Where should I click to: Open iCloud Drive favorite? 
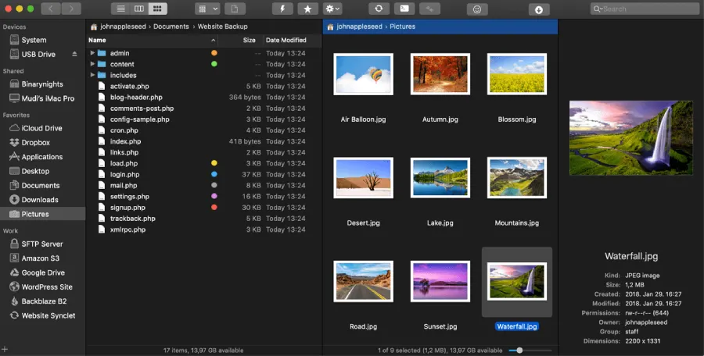[x=43, y=128]
